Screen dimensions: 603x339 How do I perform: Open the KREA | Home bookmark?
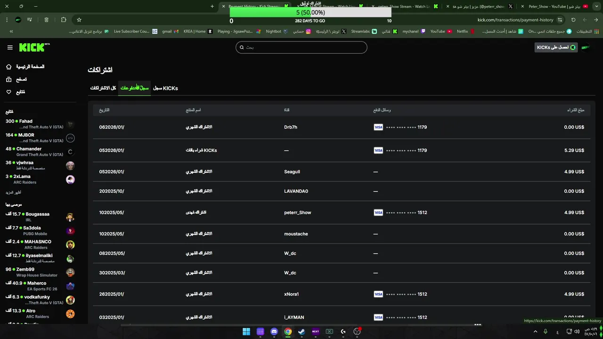(x=198, y=32)
